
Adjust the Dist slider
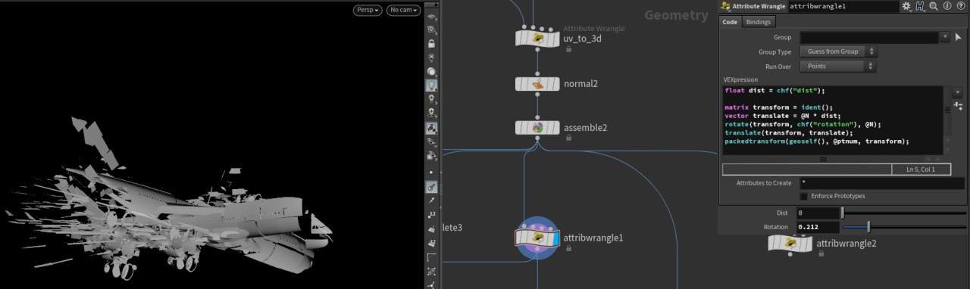903,213
